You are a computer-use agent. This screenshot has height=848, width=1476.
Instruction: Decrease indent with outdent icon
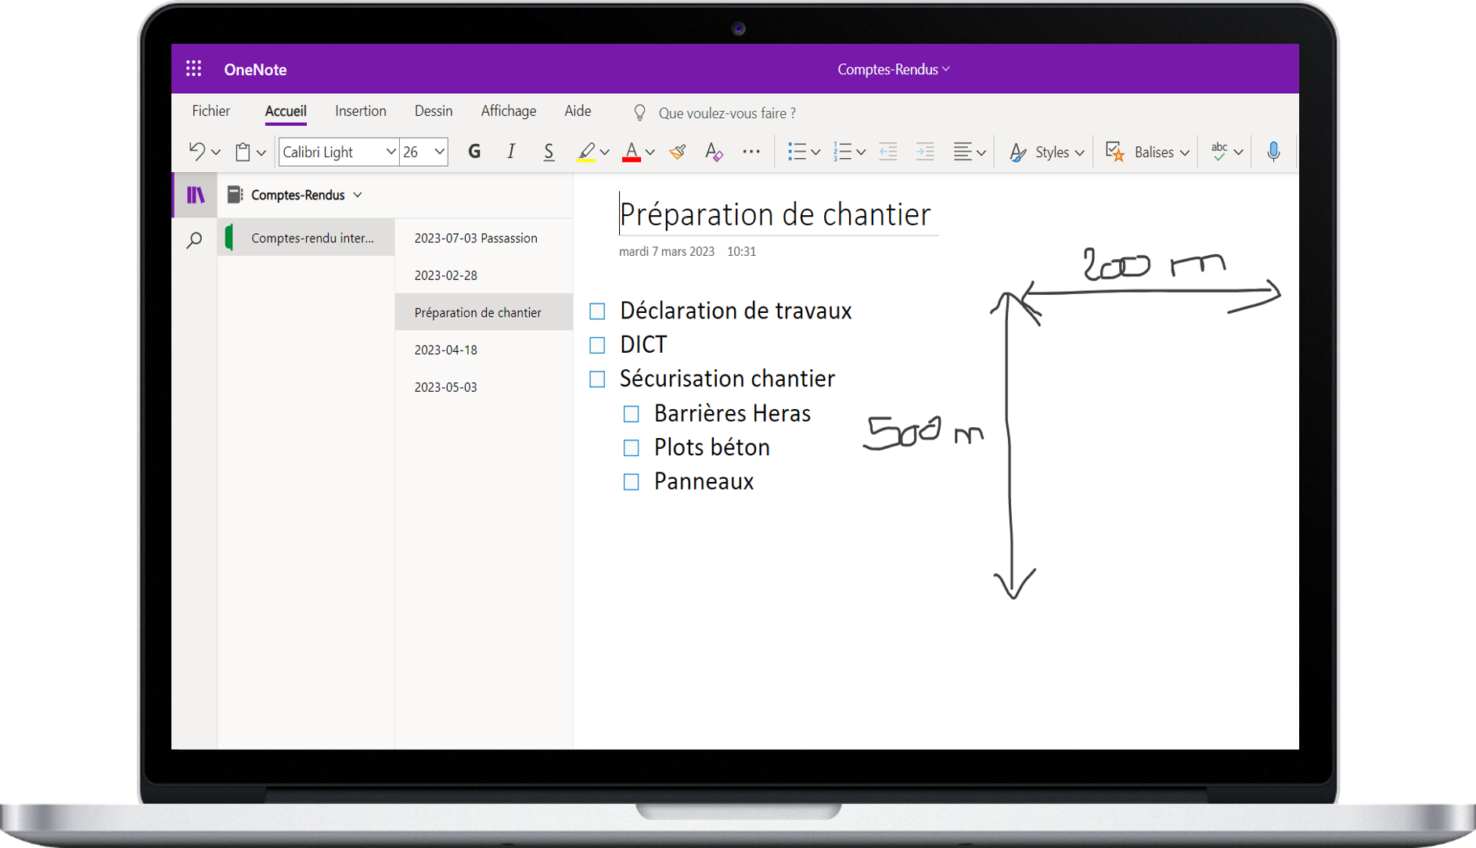(x=887, y=152)
